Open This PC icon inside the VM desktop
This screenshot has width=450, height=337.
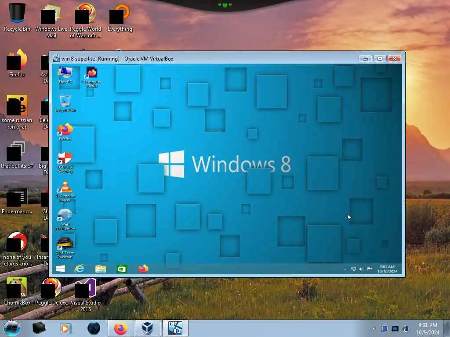[65, 75]
